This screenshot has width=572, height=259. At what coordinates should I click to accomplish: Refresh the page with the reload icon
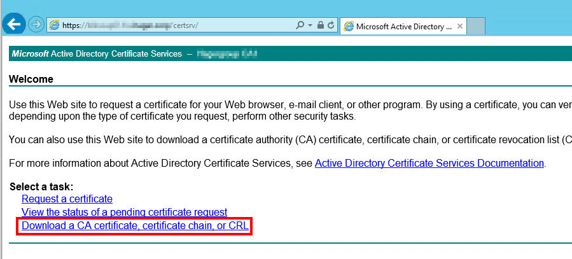(331, 25)
